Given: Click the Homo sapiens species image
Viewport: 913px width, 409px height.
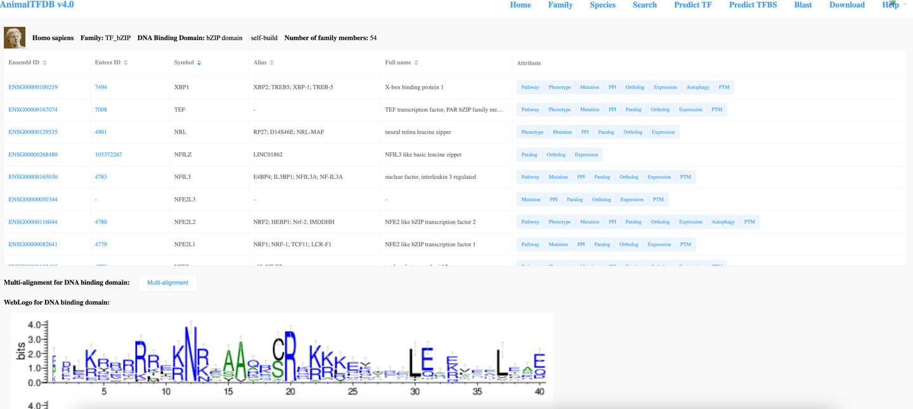Looking at the screenshot, I should coord(15,37).
